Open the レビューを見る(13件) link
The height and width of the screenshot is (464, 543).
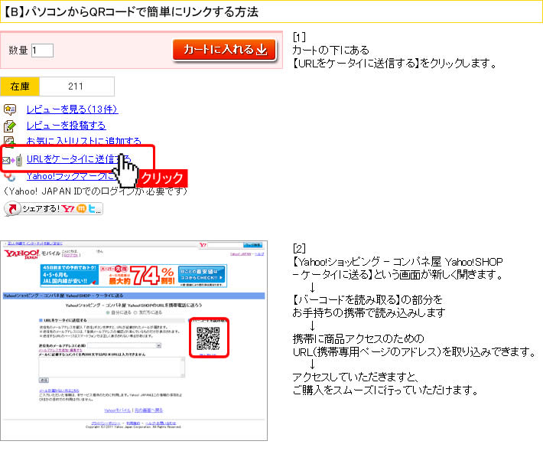click(72, 109)
